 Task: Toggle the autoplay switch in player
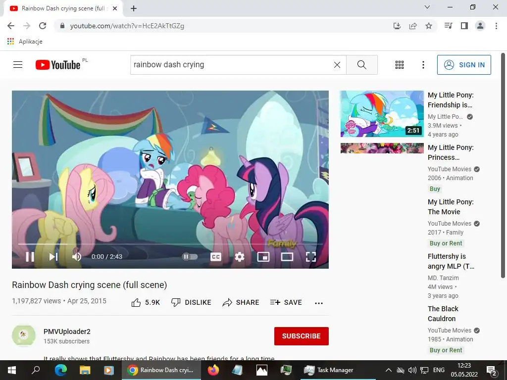[x=190, y=257]
